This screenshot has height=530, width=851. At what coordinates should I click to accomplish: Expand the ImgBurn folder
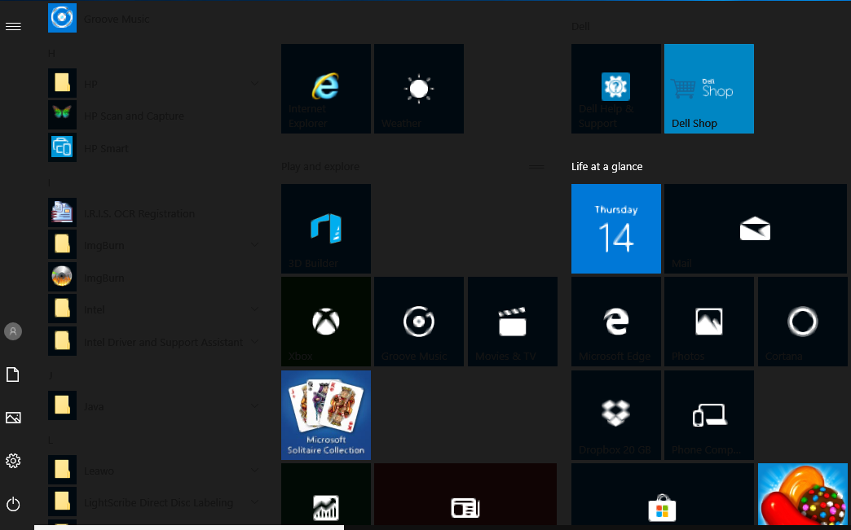coord(155,245)
